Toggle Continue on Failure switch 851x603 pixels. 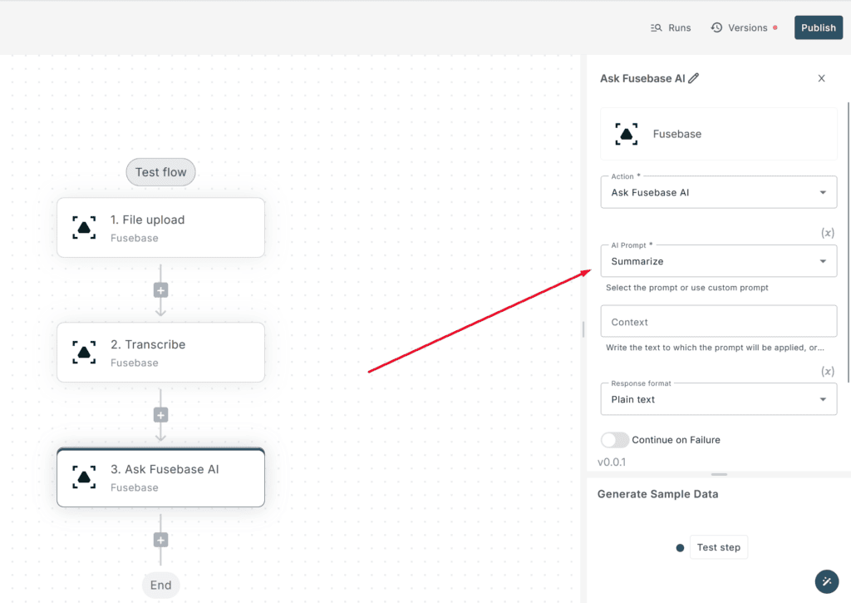click(x=615, y=440)
